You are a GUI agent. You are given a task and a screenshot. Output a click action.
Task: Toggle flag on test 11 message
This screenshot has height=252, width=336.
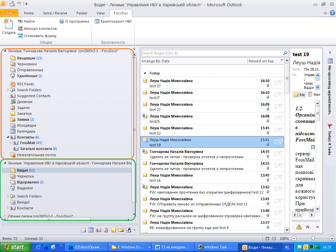click(x=281, y=200)
